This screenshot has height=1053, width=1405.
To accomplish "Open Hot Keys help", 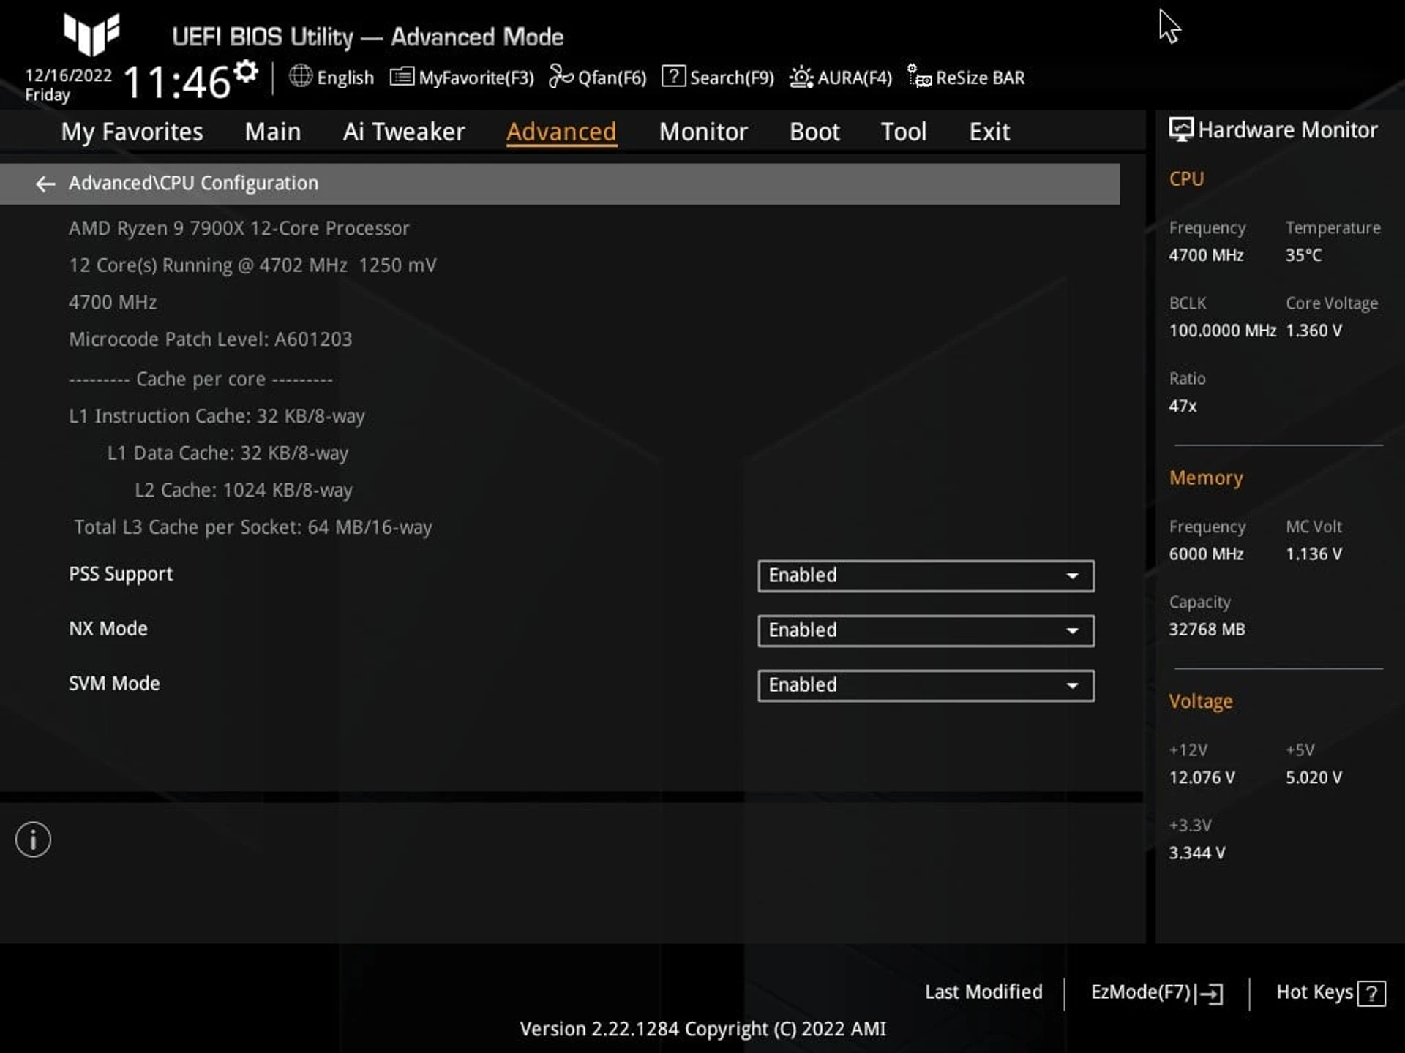I will 1330,993.
